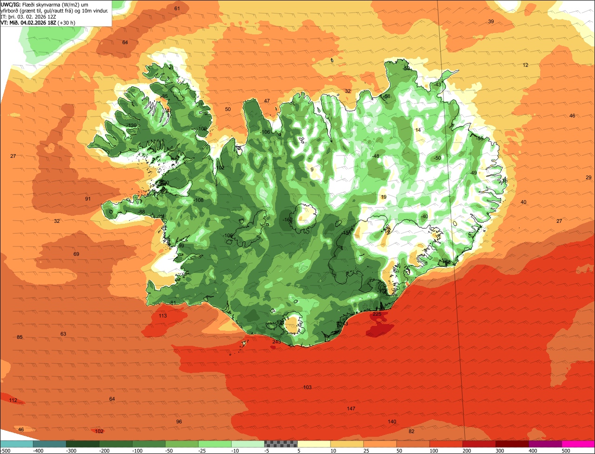Viewport: 595px width, 454px height.
Task: Click the map value 47 off the north coast
Action: pyautogui.click(x=267, y=101)
